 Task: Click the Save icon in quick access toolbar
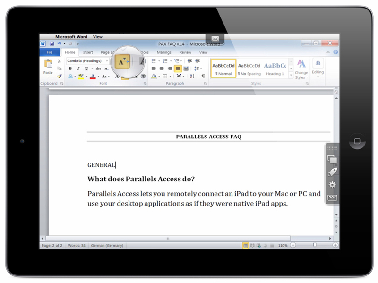point(52,43)
